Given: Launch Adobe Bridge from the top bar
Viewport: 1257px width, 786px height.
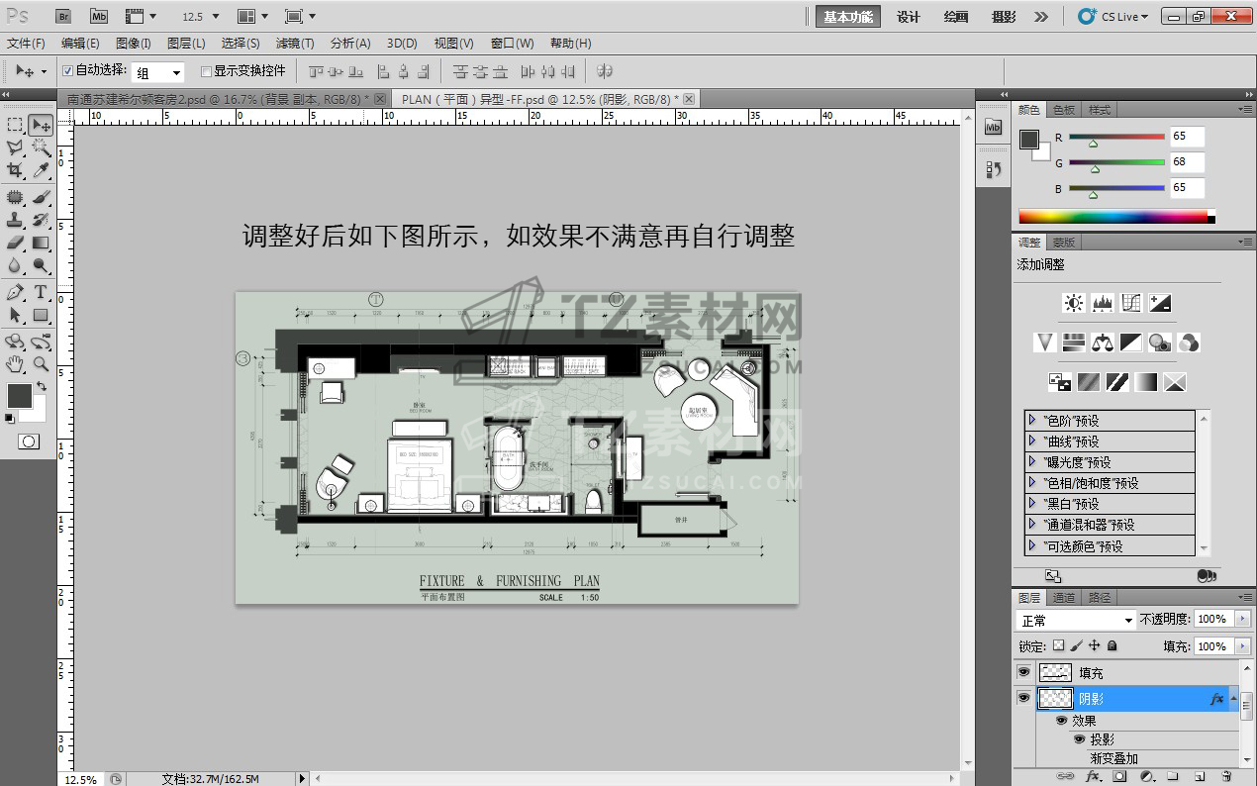Looking at the screenshot, I should point(62,16).
